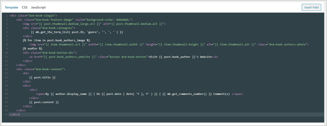Click the Insert Field button
This screenshot has width=327, height=126.
point(311,7)
